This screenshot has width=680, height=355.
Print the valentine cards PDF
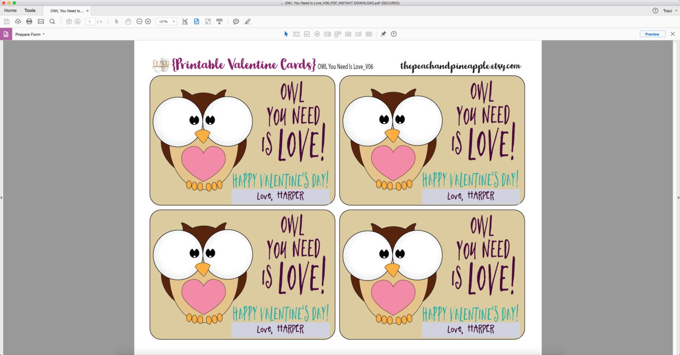(29, 21)
